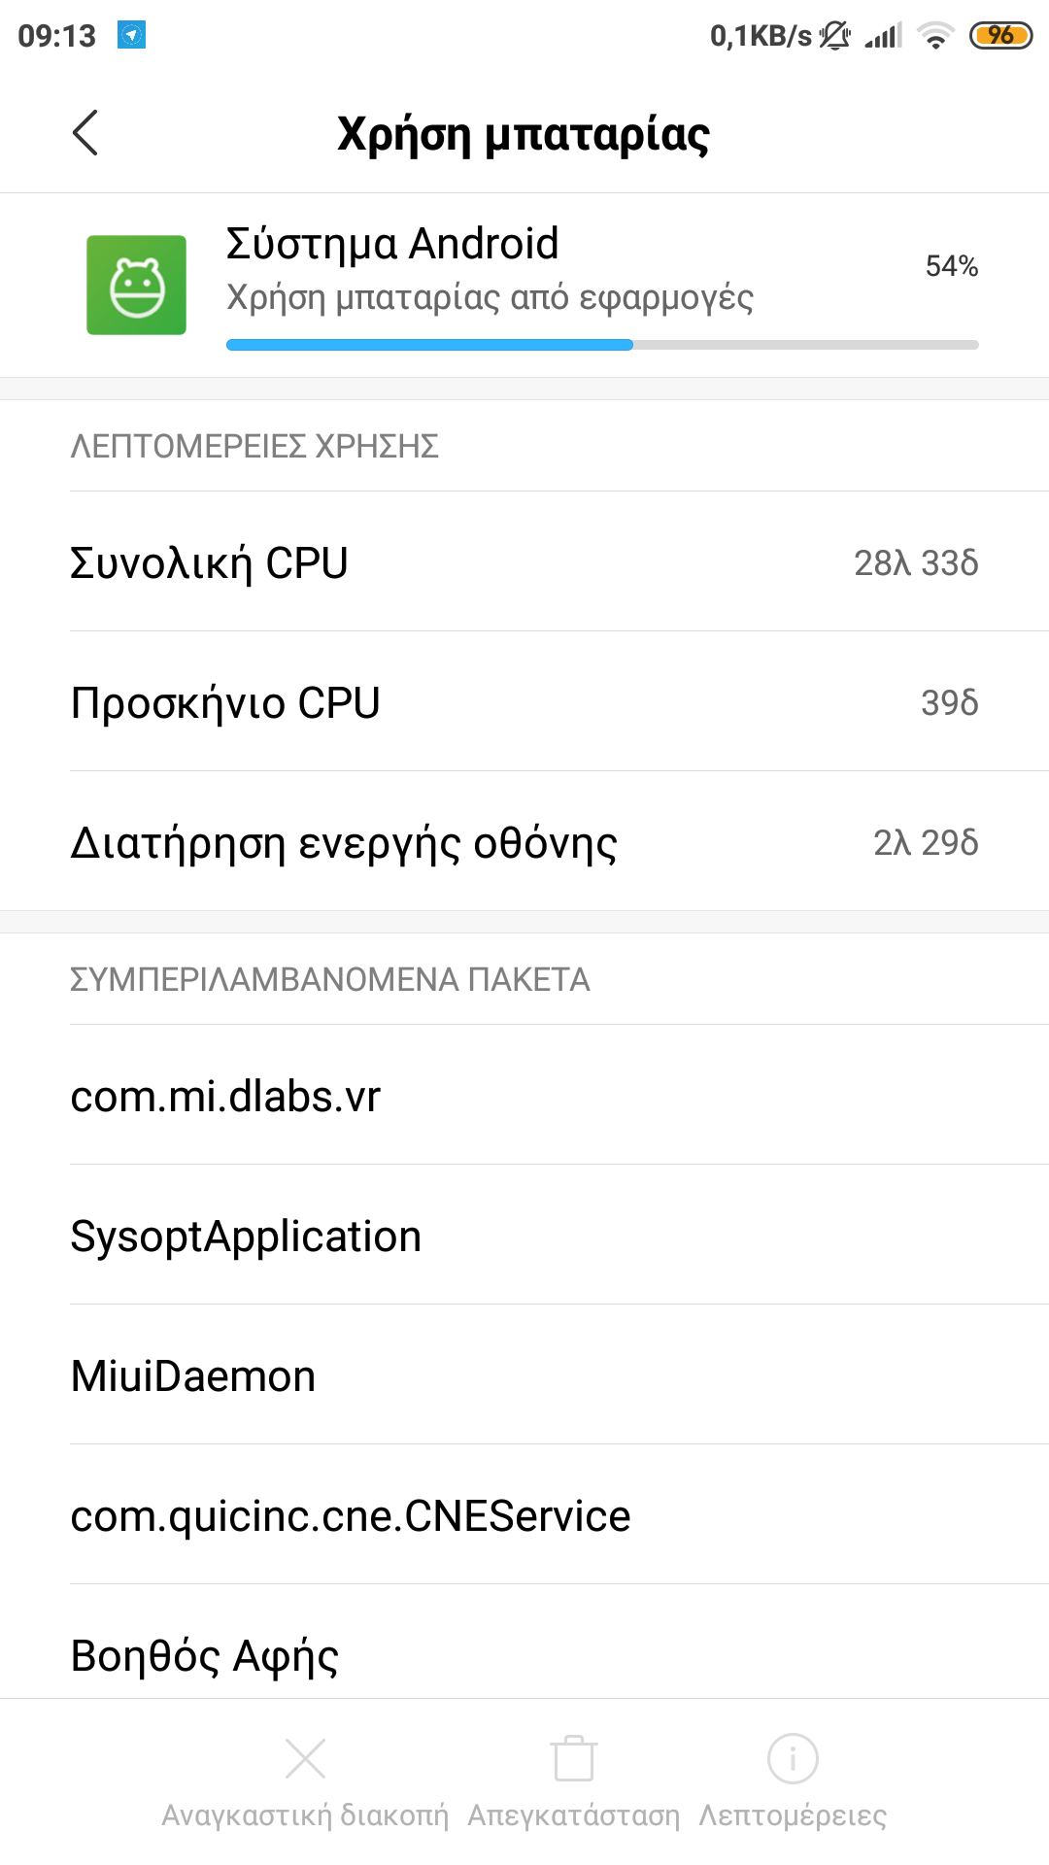Open the com.mi.dlabs.vr package
Screen dimensions: 1049x1865
tap(524, 1096)
